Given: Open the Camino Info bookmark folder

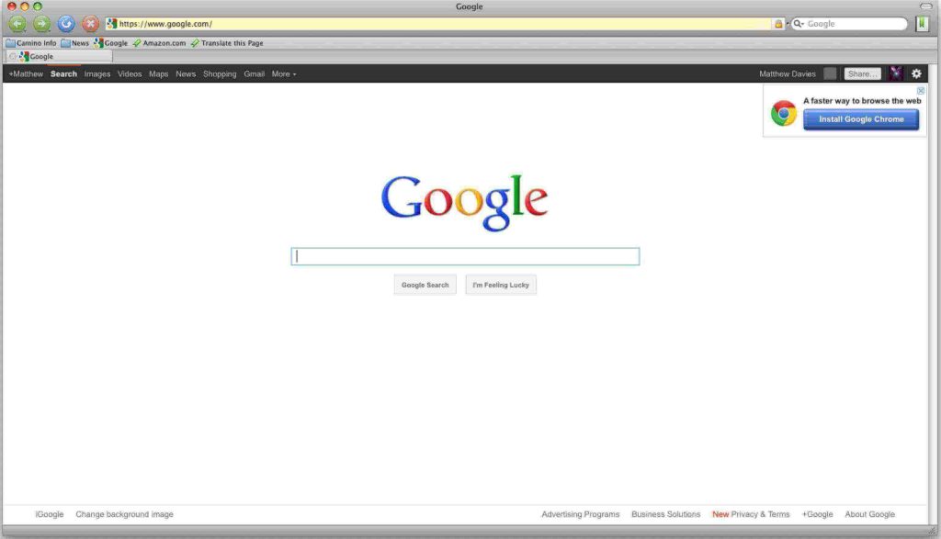Looking at the screenshot, I should coord(31,43).
